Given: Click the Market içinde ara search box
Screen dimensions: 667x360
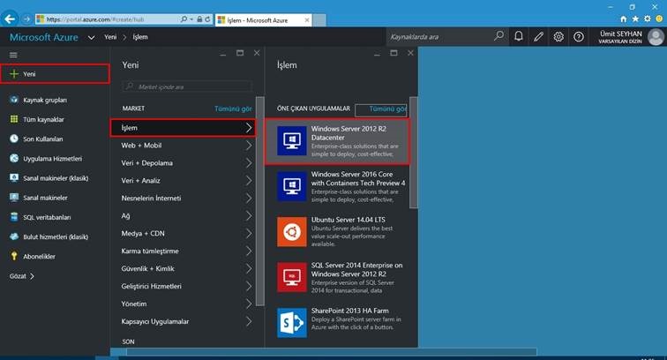Looking at the screenshot, I should [x=187, y=86].
